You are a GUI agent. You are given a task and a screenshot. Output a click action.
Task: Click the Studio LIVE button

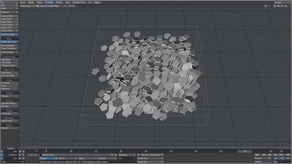(x=9, y=28)
